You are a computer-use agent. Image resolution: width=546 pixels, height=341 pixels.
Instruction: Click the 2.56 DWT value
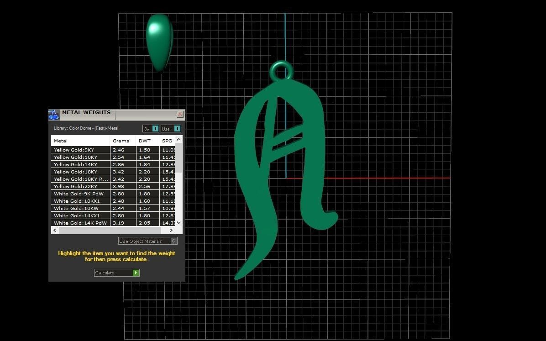coord(145,186)
